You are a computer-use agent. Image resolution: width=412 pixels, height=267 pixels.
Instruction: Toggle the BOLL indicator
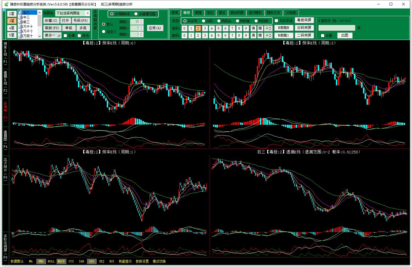point(51,261)
